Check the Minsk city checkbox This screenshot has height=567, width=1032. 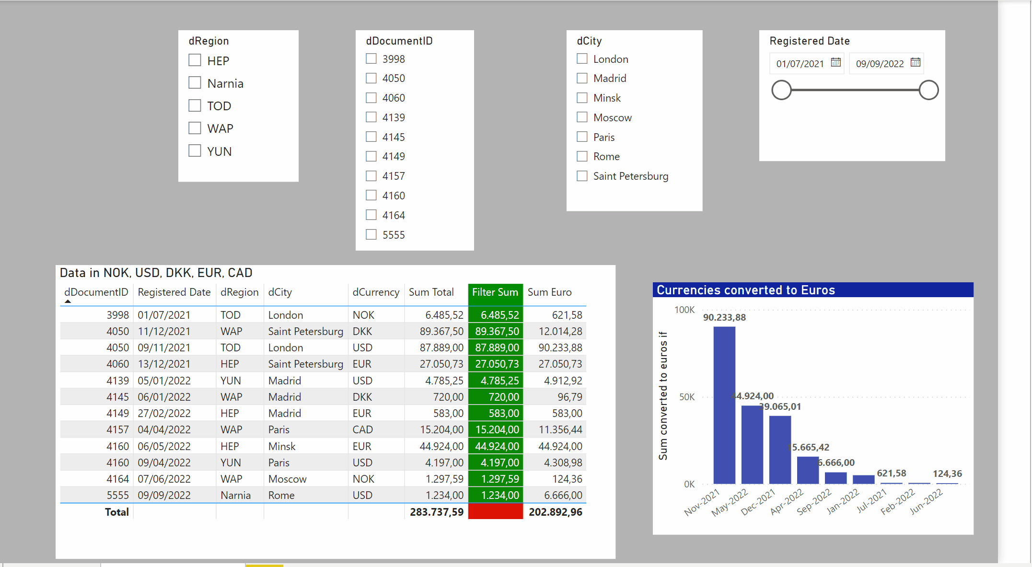(582, 98)
